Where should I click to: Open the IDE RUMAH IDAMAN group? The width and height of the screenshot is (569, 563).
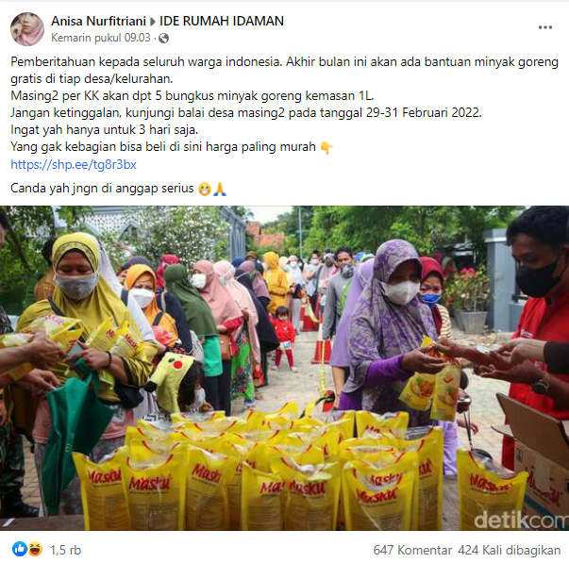[222, 21]
